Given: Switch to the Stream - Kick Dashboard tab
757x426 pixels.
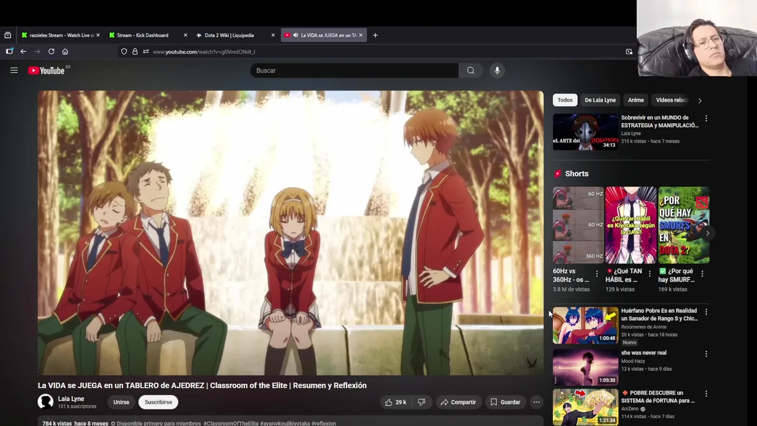Looking at the screenshot, I should [148, 35].
